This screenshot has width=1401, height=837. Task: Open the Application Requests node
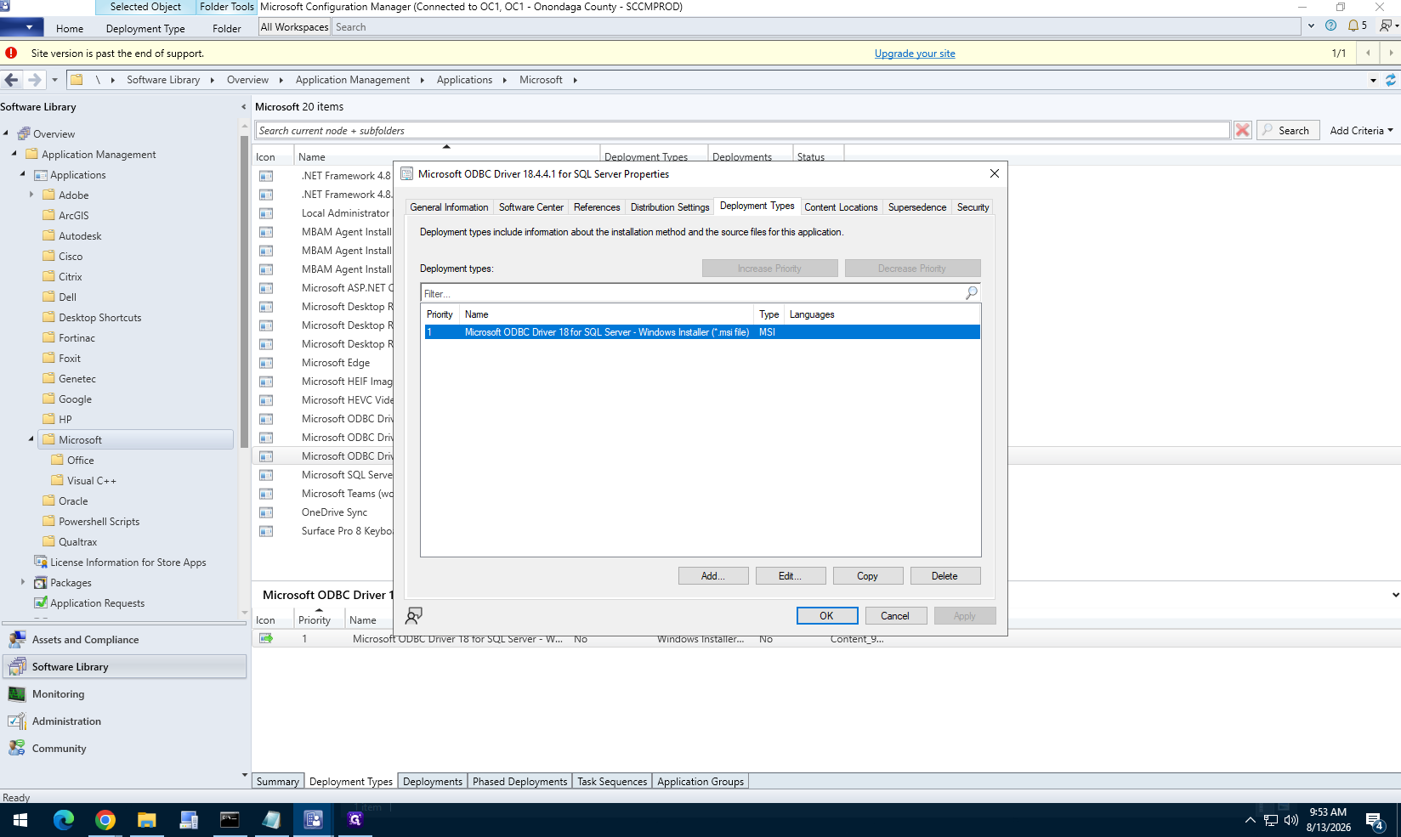pyautogui.click(x=97, y=603)
